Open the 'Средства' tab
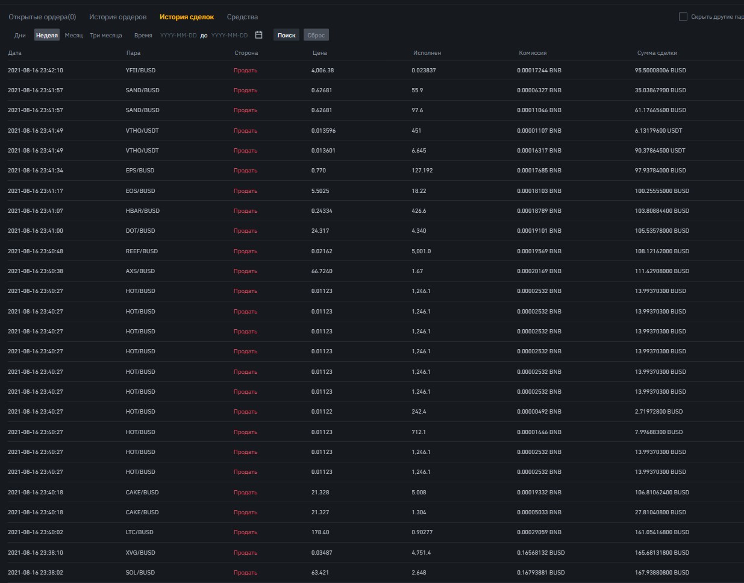The height and width of the screenshot is (583, 744). (x=243, y=17)
